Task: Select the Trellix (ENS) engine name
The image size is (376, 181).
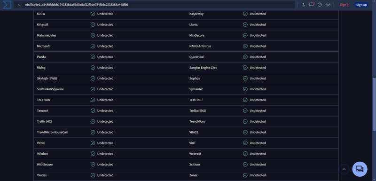Action: pyautogui.click(x=197, y=111)
